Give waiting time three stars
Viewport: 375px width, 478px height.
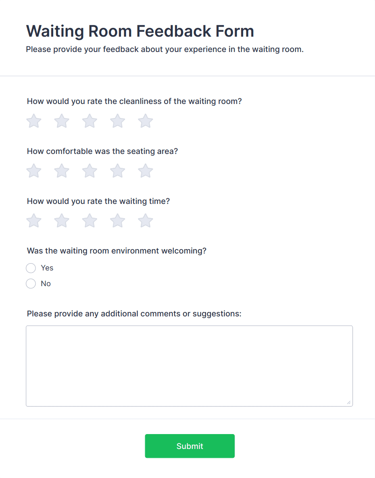(90, 221)
